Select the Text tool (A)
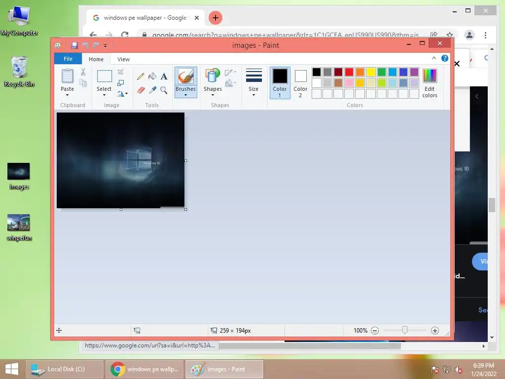Image resolution: width=505 pixels, height=379 pixels. pos(164,76)
